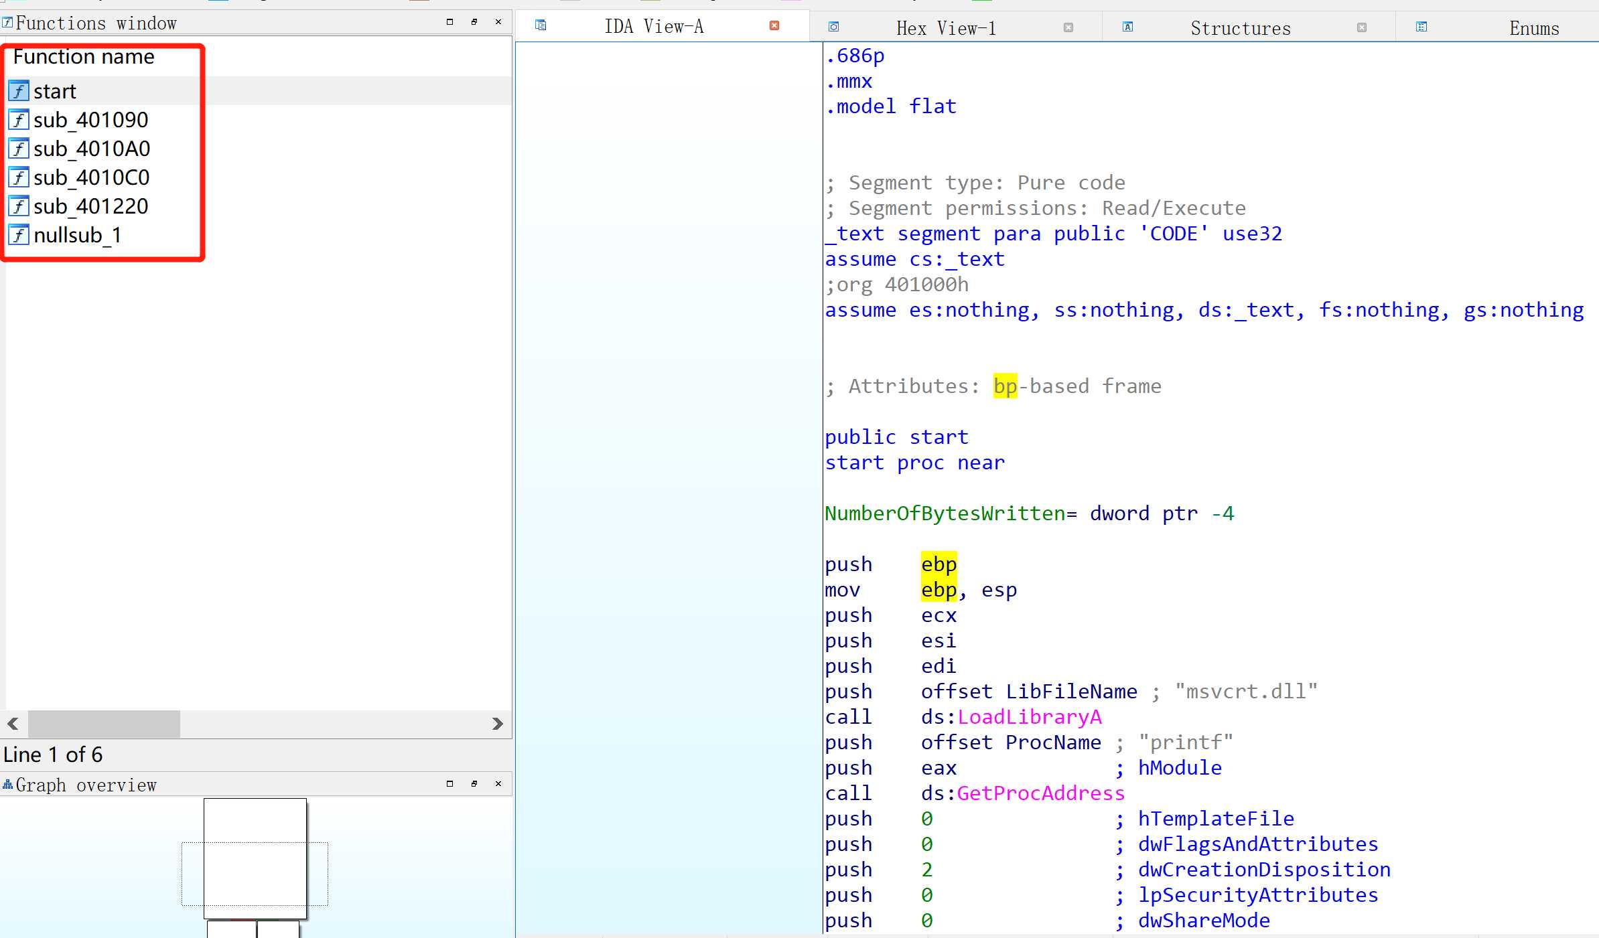1599x938 pixels.
Task: Click the dwCreationDisposition comment
Action: (1264, 870)
